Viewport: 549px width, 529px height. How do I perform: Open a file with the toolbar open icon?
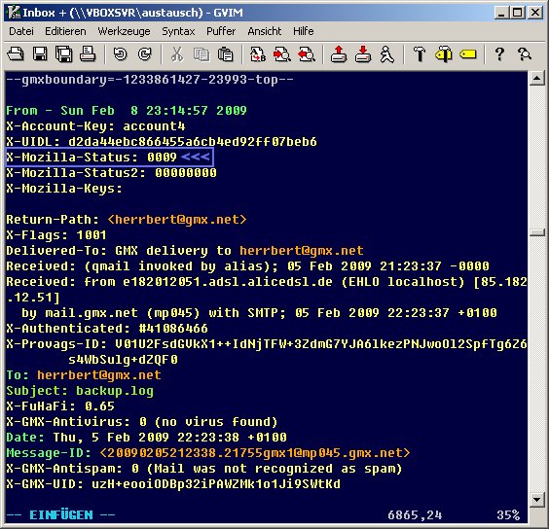point(16,54)
